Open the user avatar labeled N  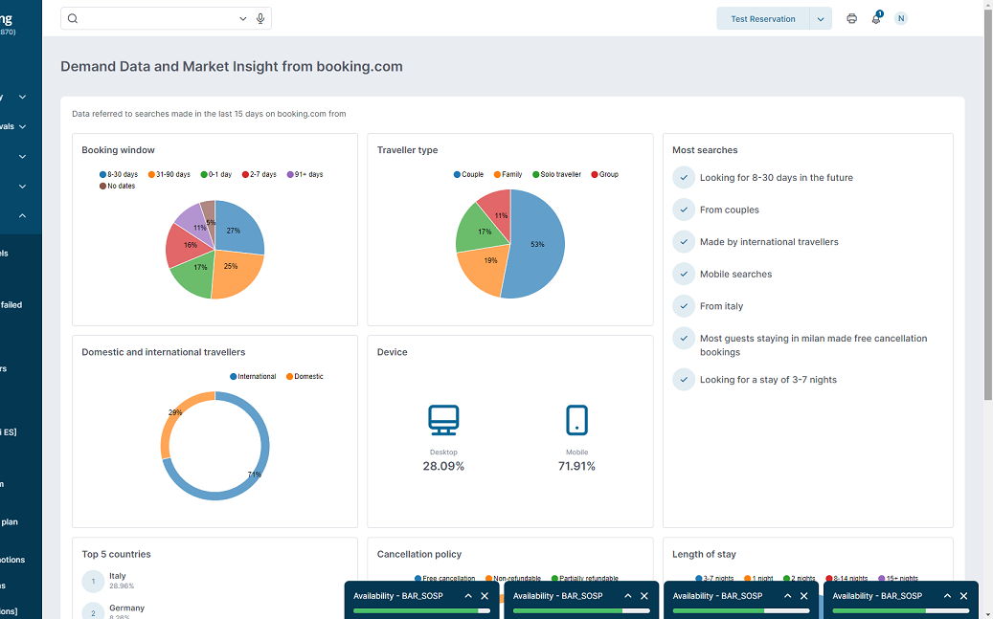click(900, 19)
